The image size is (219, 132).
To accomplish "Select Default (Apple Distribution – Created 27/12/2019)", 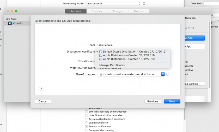I will click(x=133, y=52).
